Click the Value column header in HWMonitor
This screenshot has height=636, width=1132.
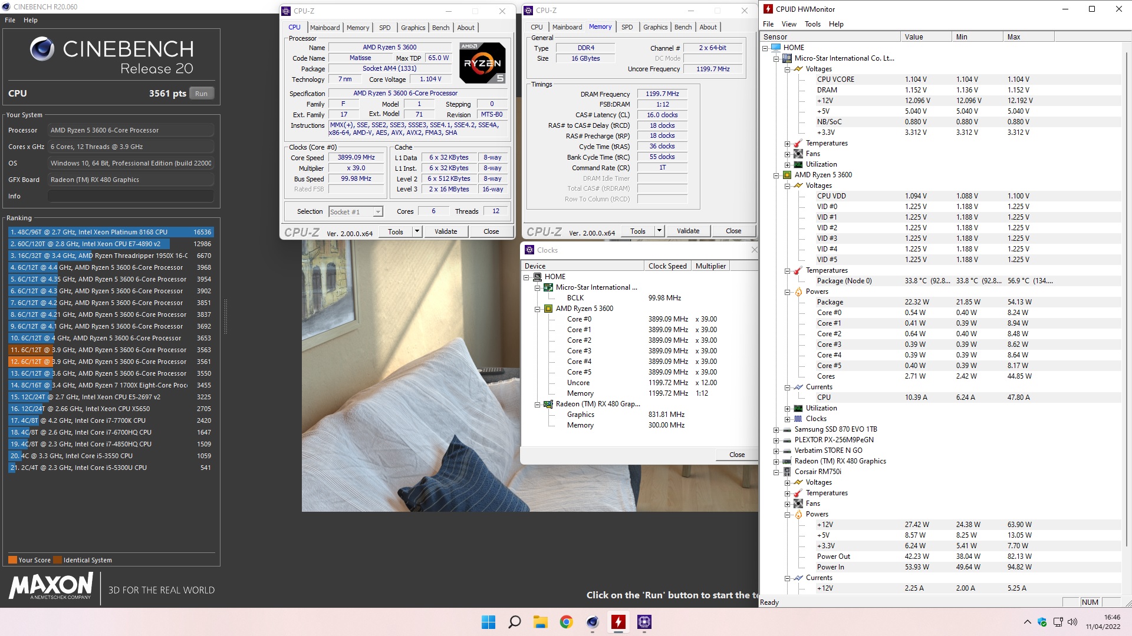(x=926, y=37)
